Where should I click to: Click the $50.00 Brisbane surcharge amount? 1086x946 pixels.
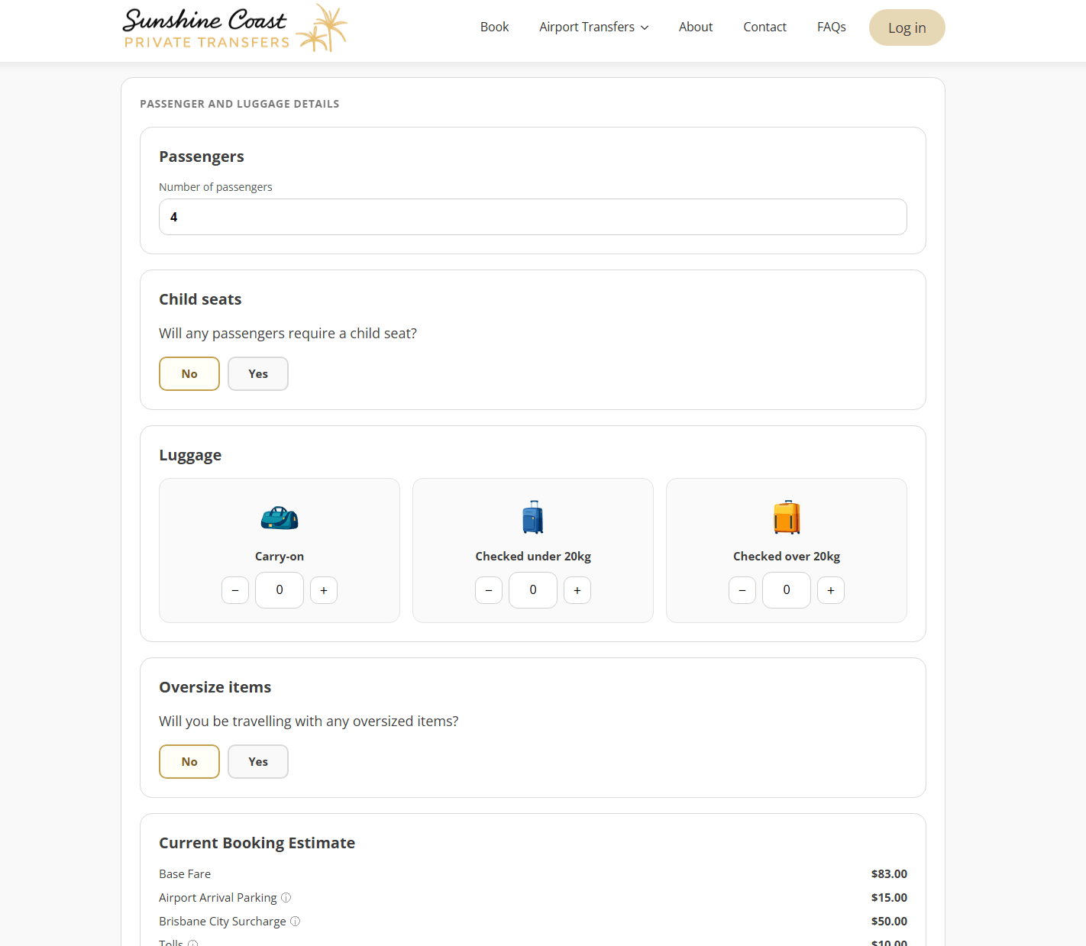tap(889, 922)
